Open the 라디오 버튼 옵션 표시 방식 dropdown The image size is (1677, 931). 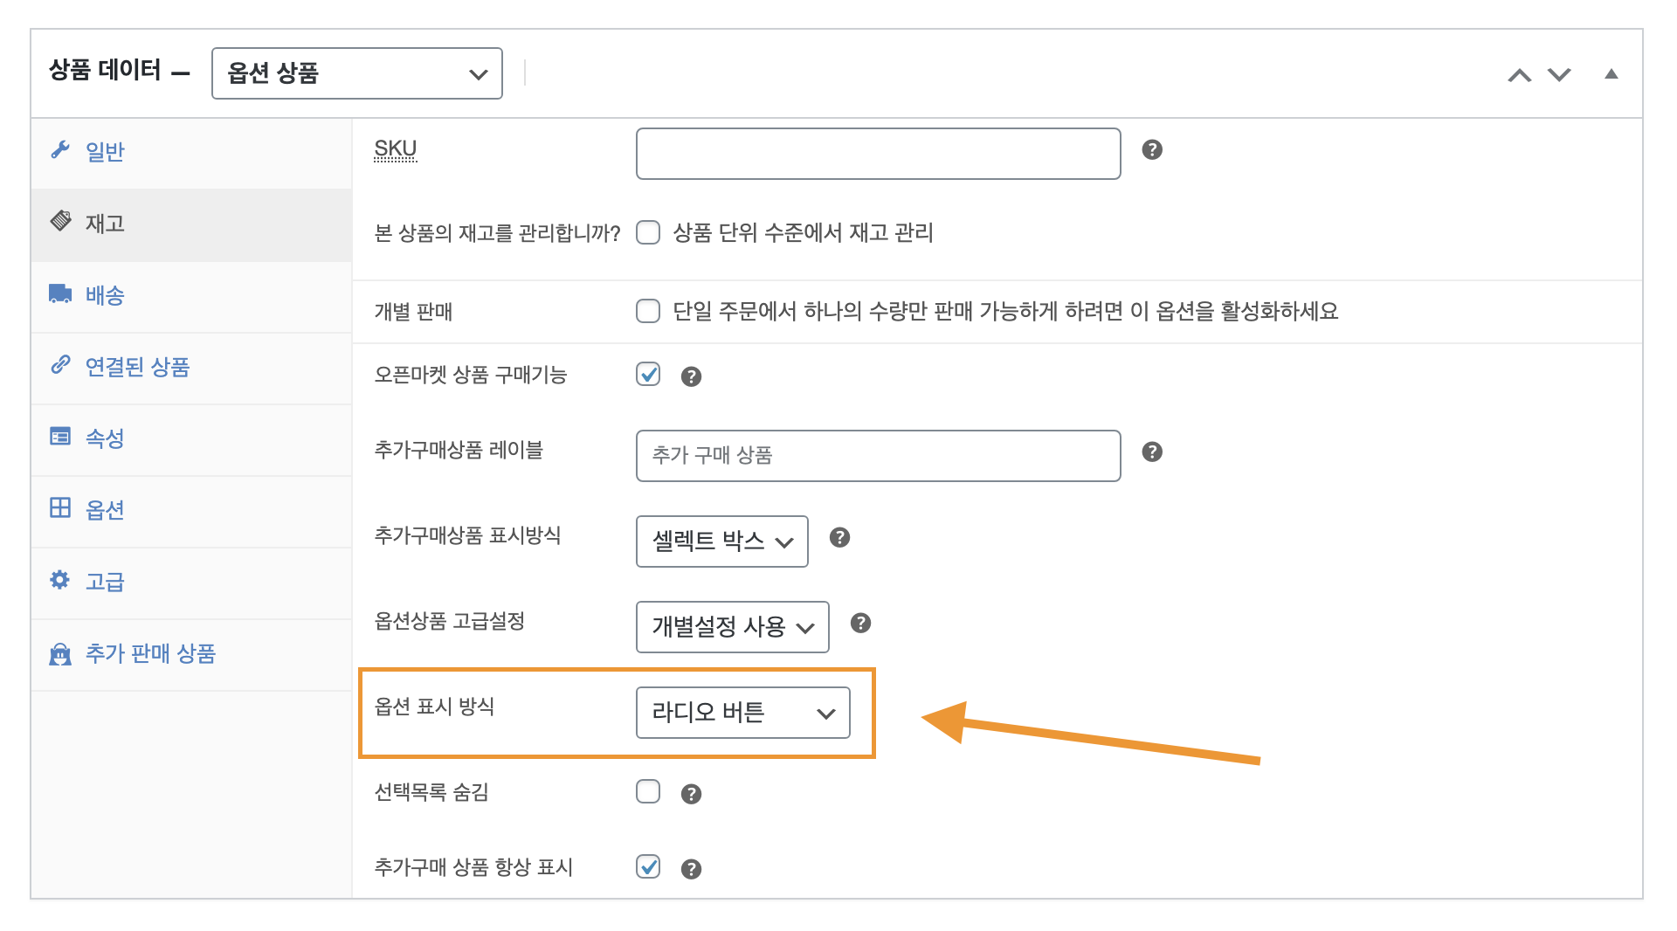click(742, 713)
